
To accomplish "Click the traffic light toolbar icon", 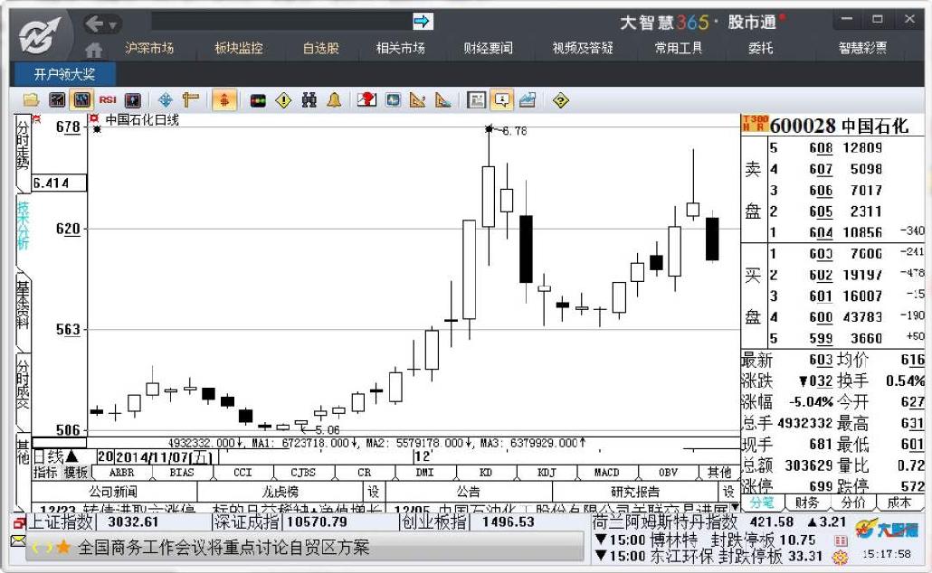I will point(258,101).
